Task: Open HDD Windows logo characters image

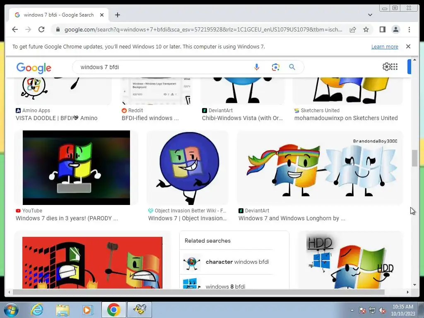Action: tap(350, 260)
